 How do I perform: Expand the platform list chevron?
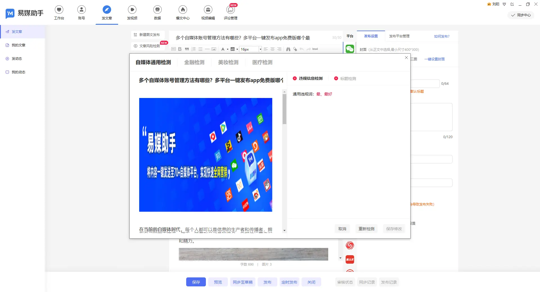pos(340,258)
